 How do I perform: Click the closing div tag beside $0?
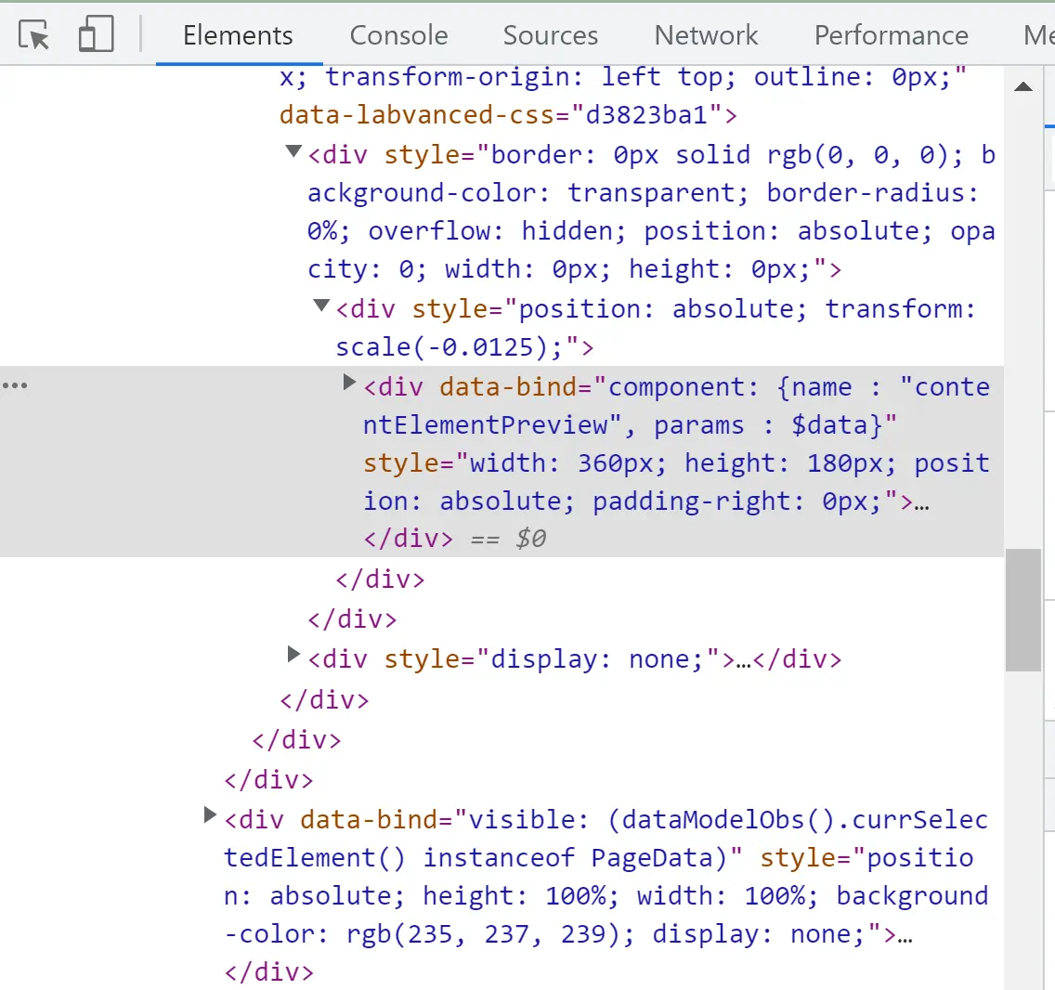(x=409, y=539)
